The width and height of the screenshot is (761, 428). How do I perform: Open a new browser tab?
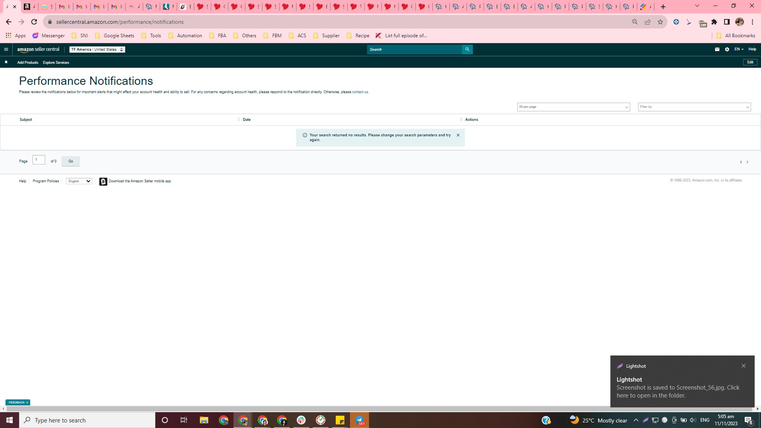click(663, 7)
